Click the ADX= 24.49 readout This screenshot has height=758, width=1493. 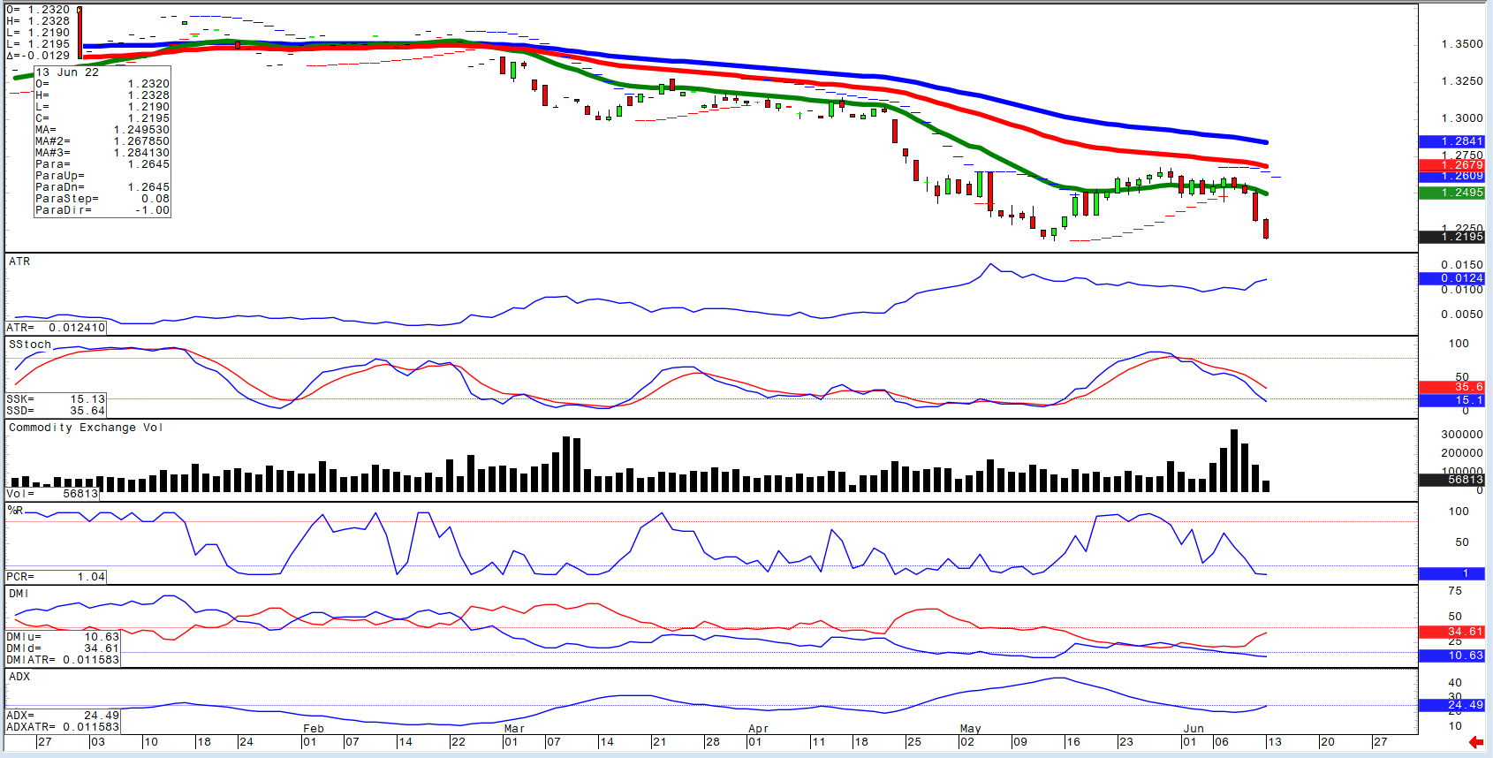(63, 716)
